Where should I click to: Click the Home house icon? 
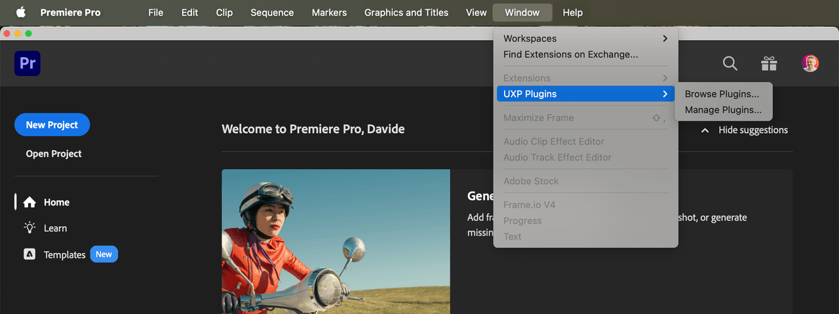tap(29, 203)
